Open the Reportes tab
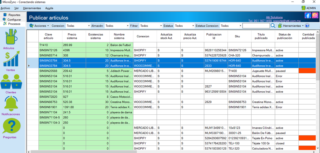The image size is (320, 153). tap(13, 15)
